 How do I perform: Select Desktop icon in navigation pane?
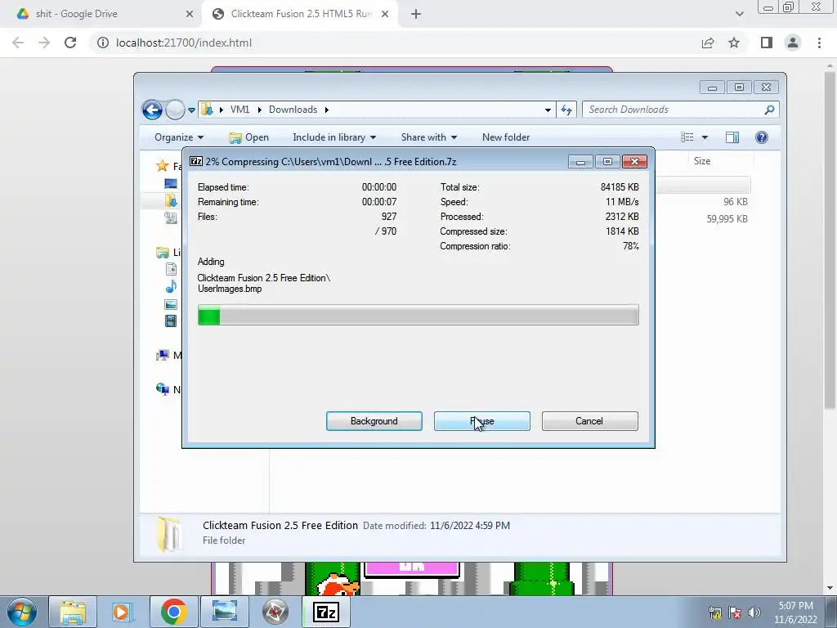[171, 184]
